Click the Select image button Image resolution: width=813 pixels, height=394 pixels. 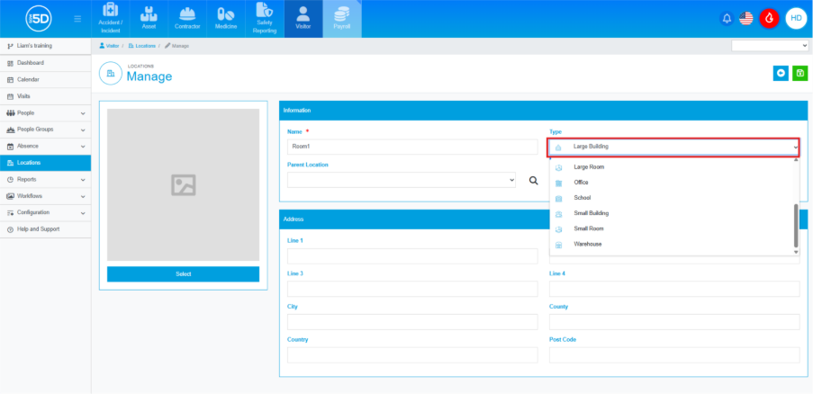coord(183,273)
